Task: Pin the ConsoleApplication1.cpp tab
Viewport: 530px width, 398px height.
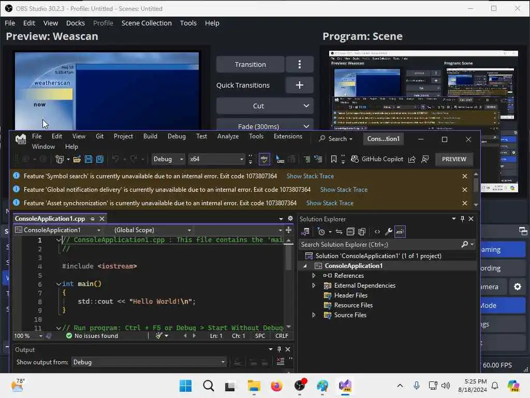Action: tap(92, 219)
